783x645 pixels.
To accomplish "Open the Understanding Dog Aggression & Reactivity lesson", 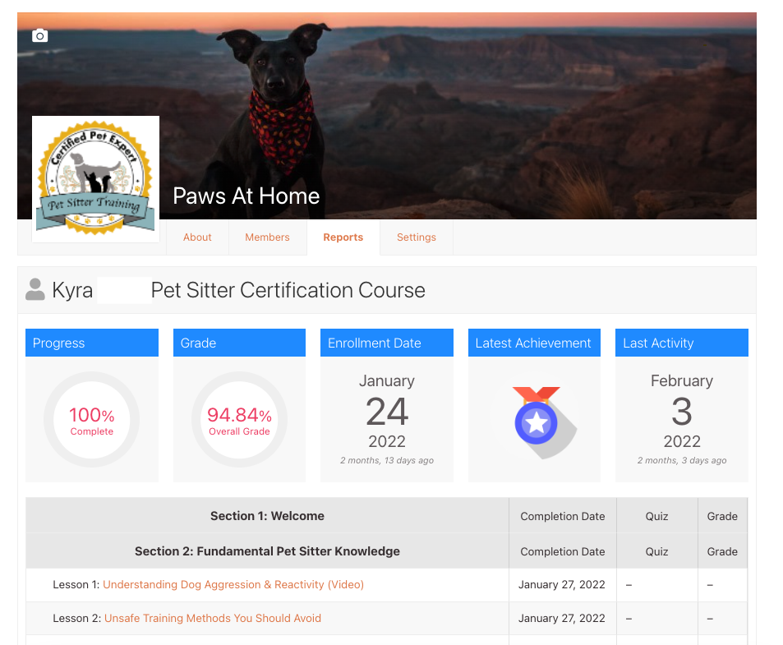I will coord(233,584).
